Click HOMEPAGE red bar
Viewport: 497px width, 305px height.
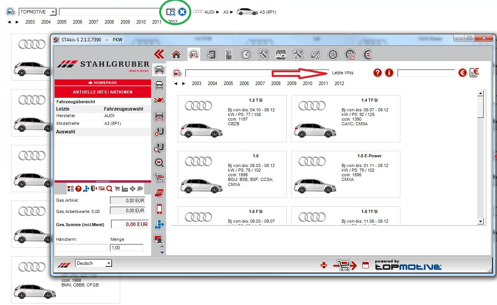pos(102,83)
